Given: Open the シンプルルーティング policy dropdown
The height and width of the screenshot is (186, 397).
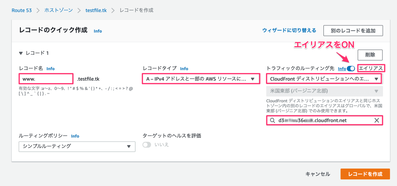Looking at the screenshot, I should click(77, 146).
